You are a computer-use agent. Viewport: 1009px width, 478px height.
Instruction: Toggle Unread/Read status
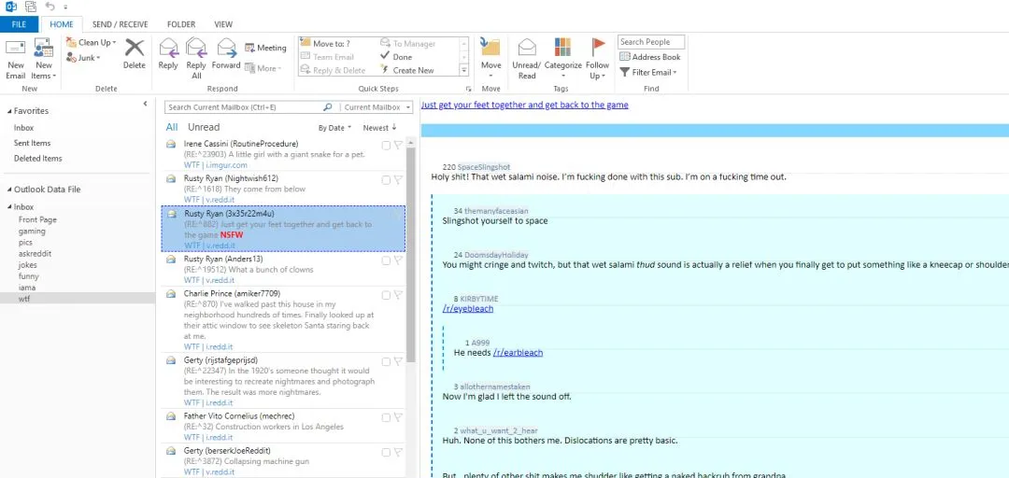click(x=526, y=59)
